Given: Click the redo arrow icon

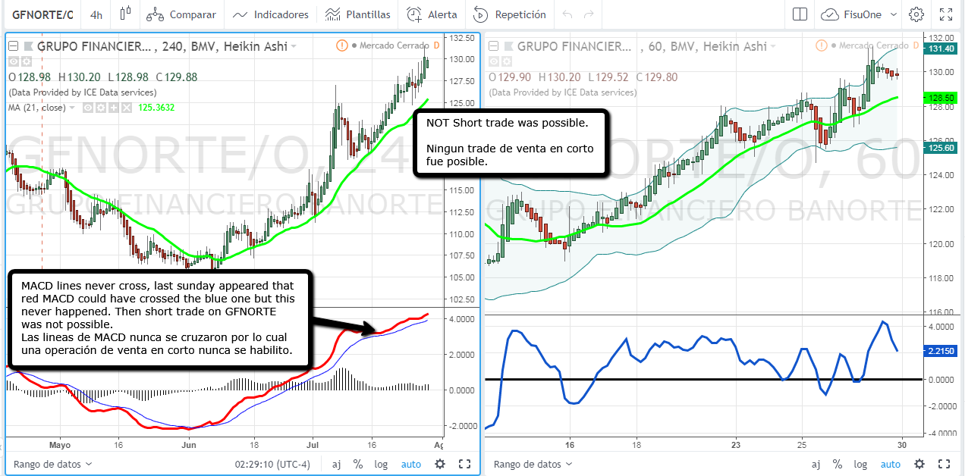Looking at the screenshot, I should (589, 14).
